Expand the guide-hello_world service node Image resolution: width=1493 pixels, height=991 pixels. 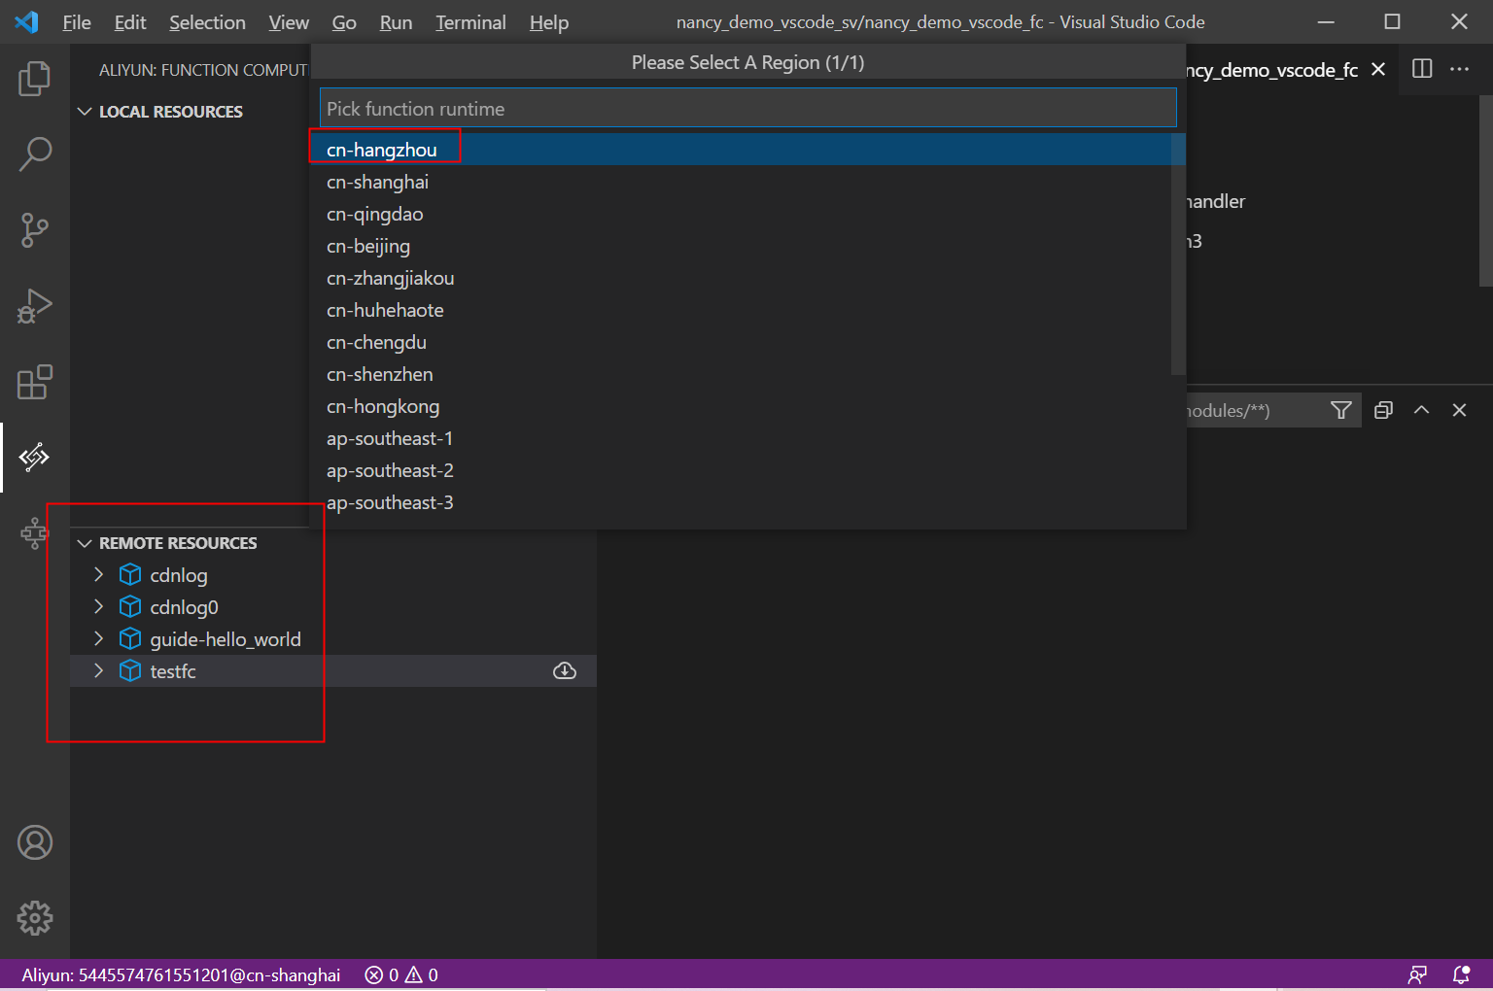[98, 639]
